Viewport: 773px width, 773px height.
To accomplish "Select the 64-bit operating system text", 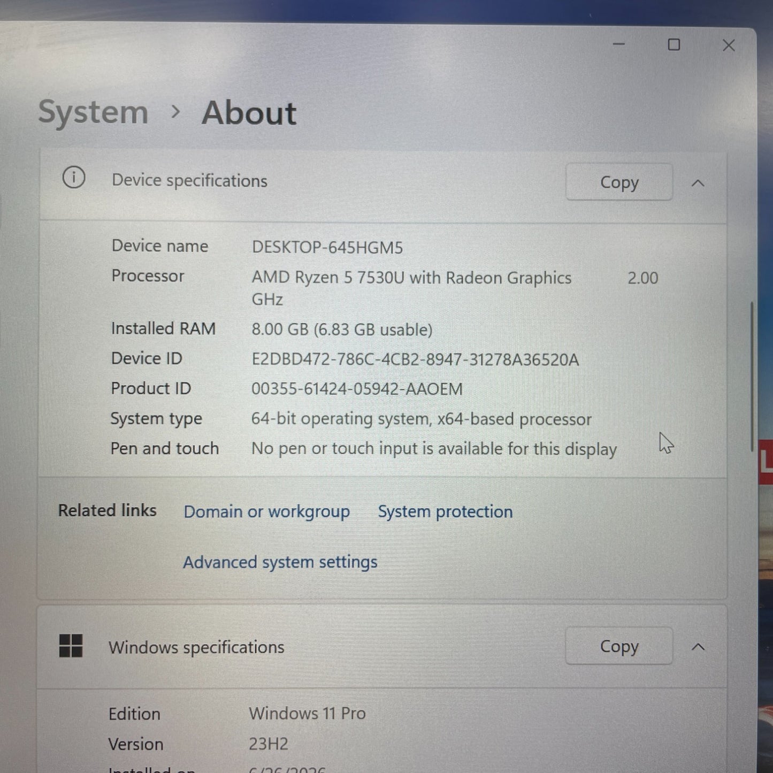I will click(421, 419).
